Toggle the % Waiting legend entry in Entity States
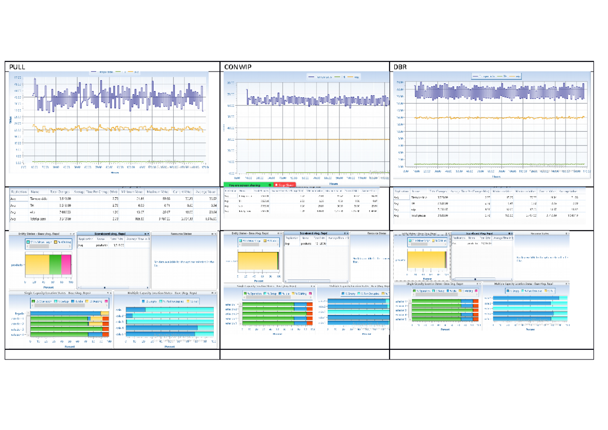 [x=65, y=242]
